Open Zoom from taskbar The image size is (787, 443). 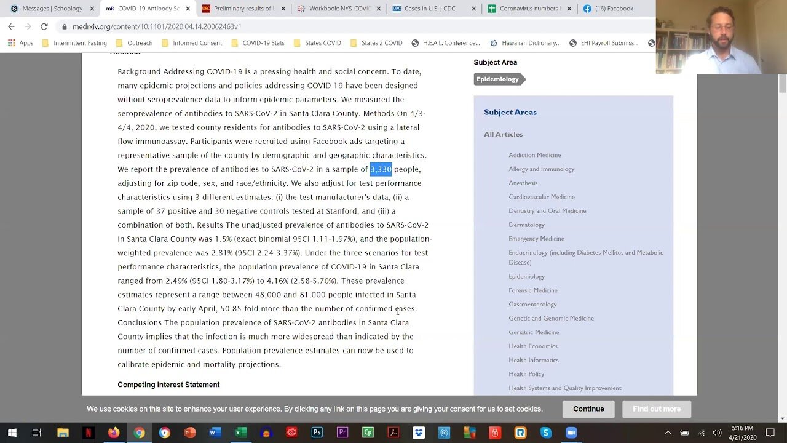point(571,433)
